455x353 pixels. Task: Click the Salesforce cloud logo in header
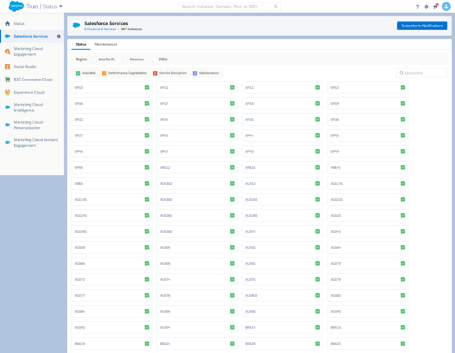coord(15,7)
